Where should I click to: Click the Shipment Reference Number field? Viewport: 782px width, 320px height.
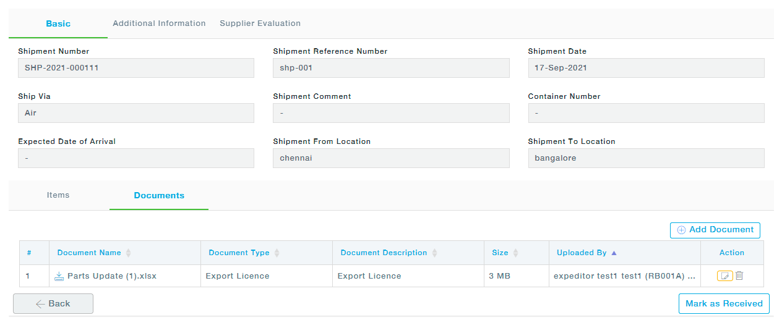pos(391,68)
